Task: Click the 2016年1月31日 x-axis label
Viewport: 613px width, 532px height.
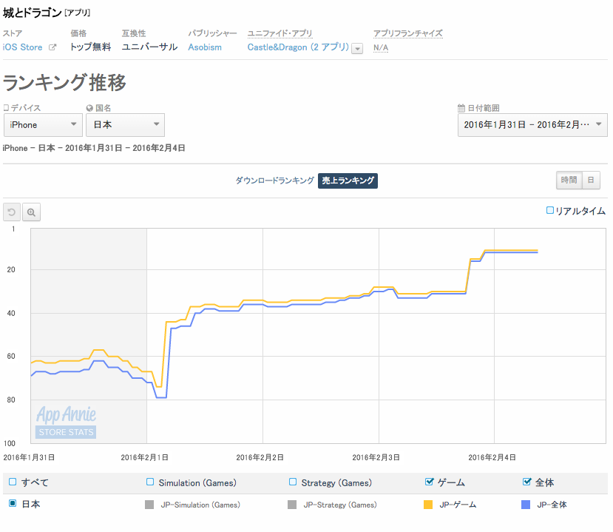Action: [29, 457]
